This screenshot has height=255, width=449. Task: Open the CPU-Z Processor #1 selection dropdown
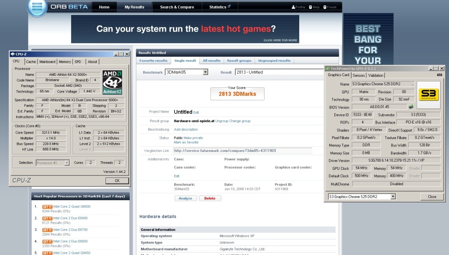pos(67,163)
